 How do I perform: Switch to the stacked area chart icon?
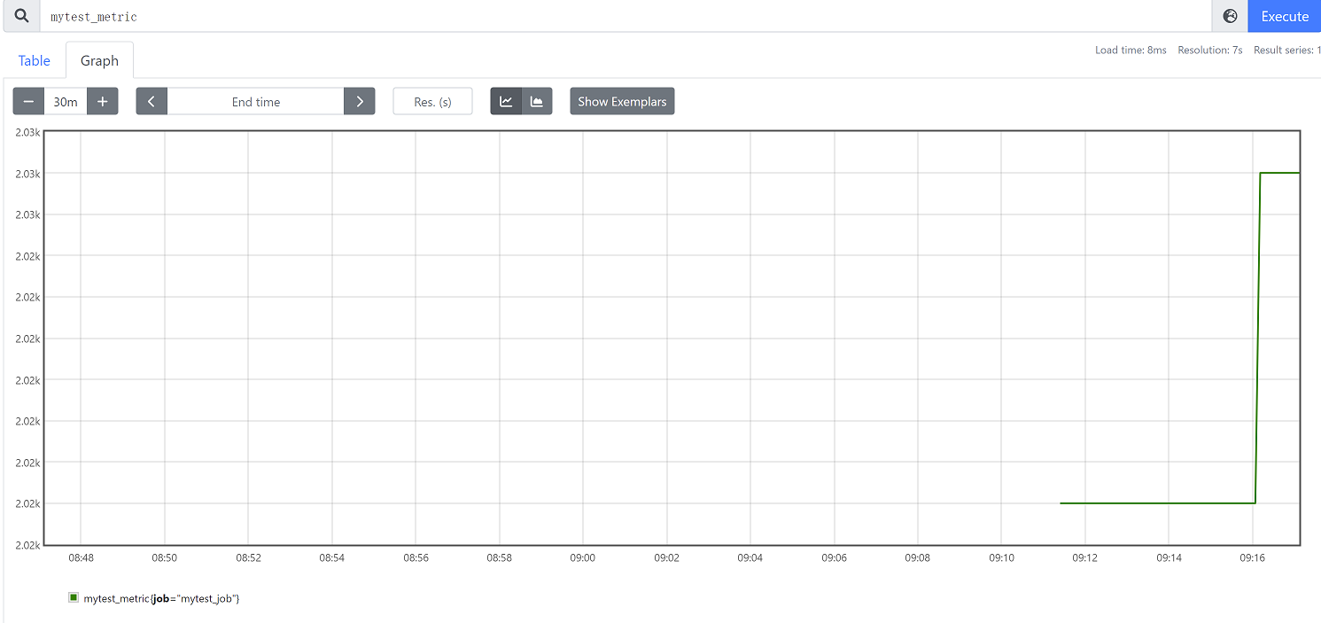537,101
